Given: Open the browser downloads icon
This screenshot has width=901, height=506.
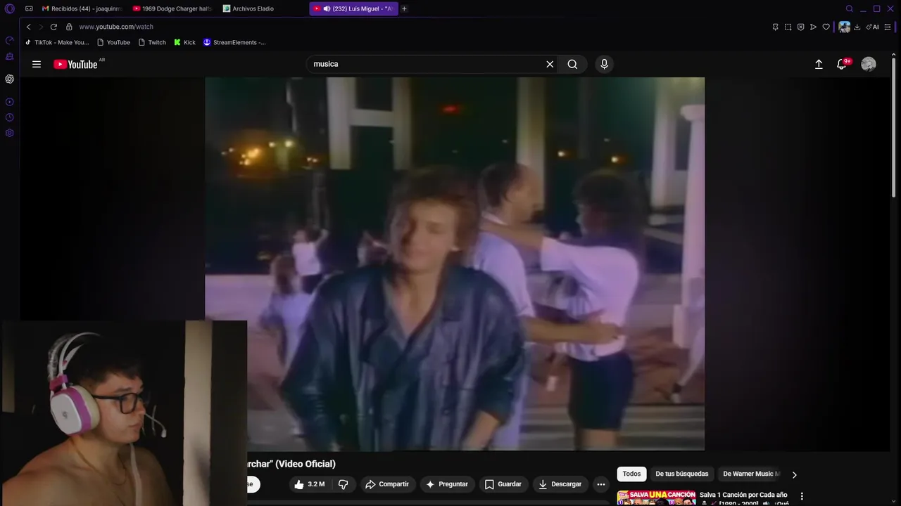Looking at the screenshot, I should 857,27.
